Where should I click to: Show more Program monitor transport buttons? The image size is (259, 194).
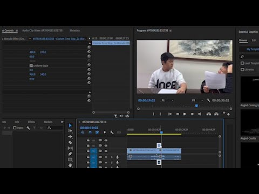(x=224, y=113)
